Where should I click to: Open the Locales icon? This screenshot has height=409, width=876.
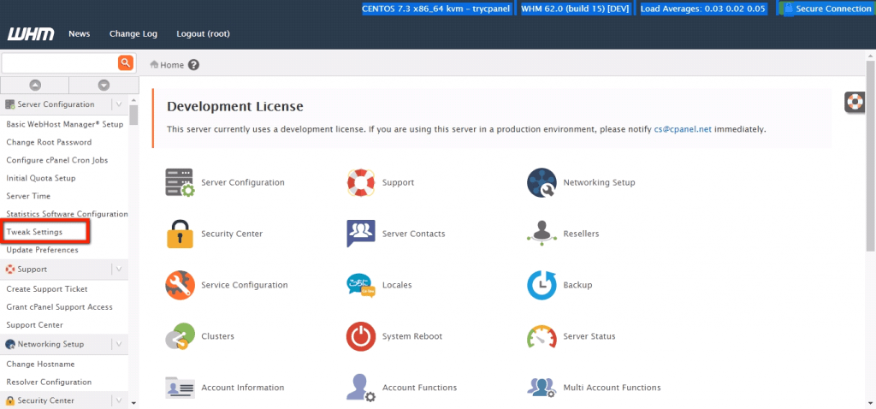[361, 285]
